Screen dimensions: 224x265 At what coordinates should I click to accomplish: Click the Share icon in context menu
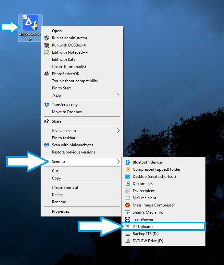pos(46,121)
